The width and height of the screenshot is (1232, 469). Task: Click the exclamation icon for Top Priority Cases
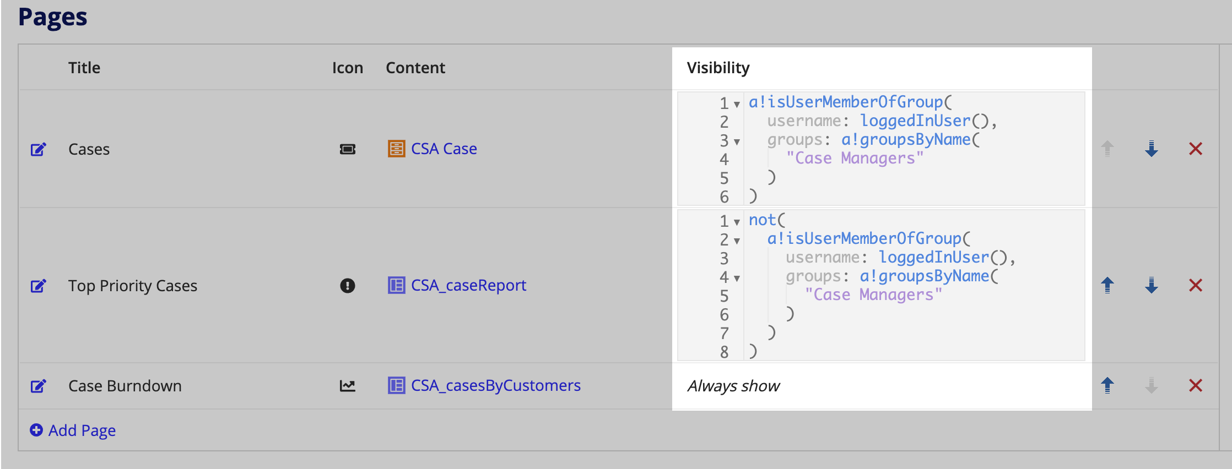[348, 286]
